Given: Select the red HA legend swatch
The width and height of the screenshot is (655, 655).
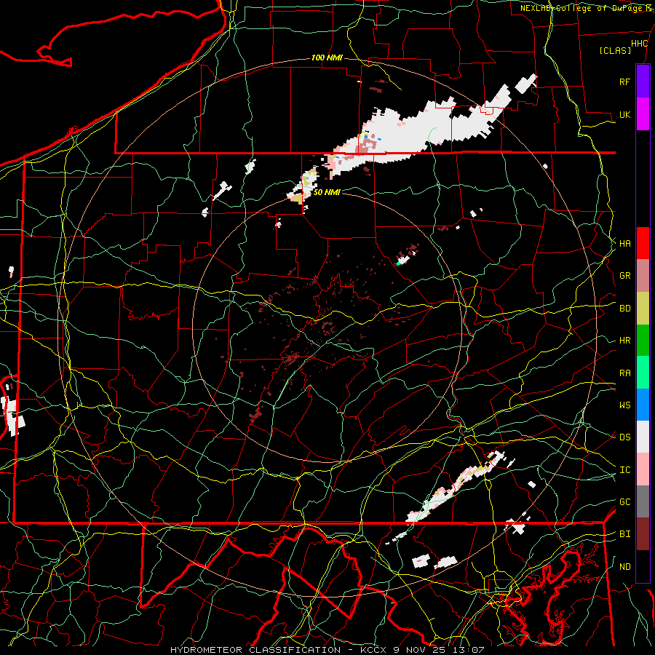Looking at the screenshot, I should pyautogui.click(x=643, y=243).
